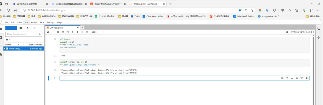
Task: Open the Help menu
Action: (x=59, y=22)
